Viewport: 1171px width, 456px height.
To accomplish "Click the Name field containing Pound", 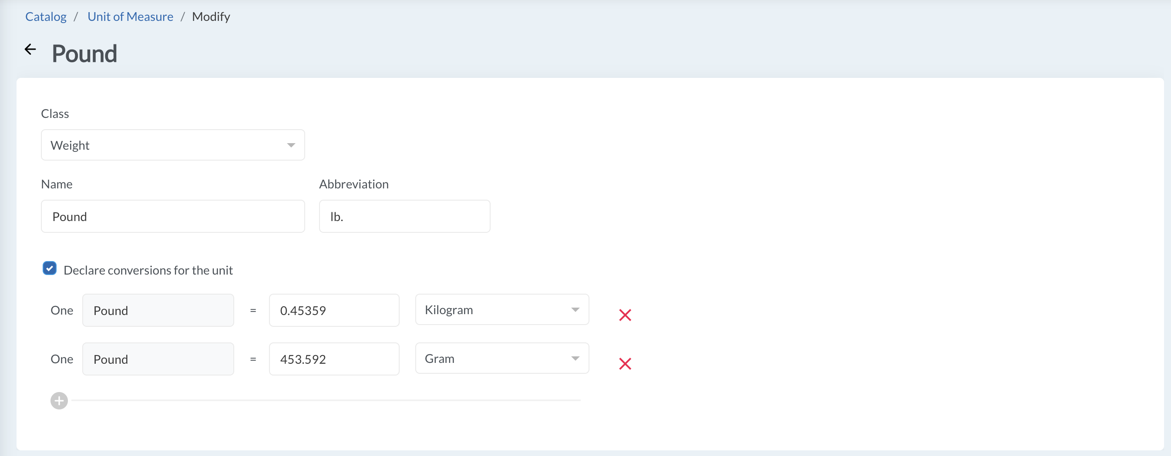I will (x=173, y=216).
